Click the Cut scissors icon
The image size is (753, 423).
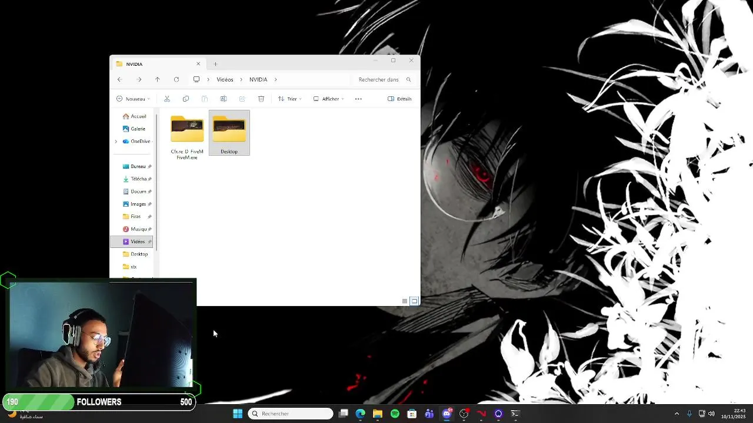tap(167, 99)
